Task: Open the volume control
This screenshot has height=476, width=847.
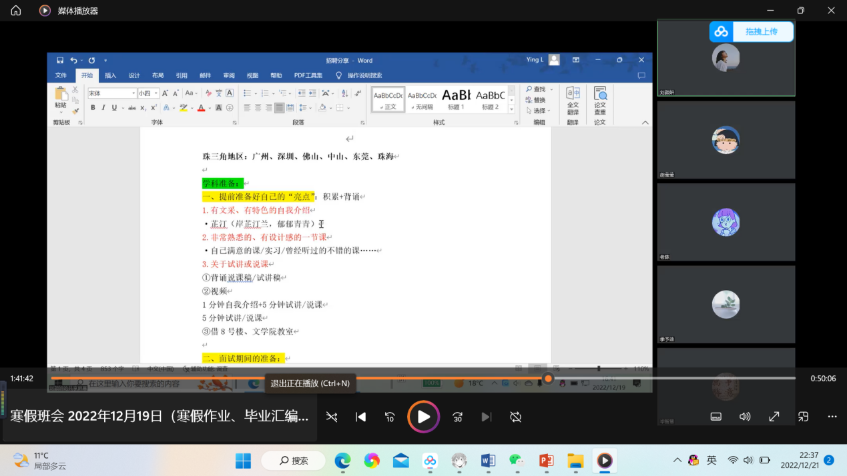Action: [745, 417]
